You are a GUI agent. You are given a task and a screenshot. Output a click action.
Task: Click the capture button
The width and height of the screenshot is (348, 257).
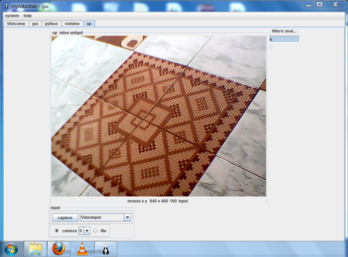pos(65,218)
